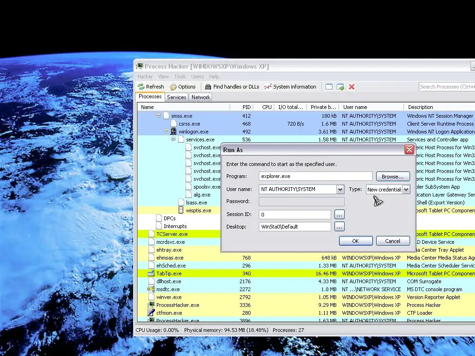Select the mcrdsvc.exe process row
This screenshot has width=475, height=356.
[x=180, y=242]
